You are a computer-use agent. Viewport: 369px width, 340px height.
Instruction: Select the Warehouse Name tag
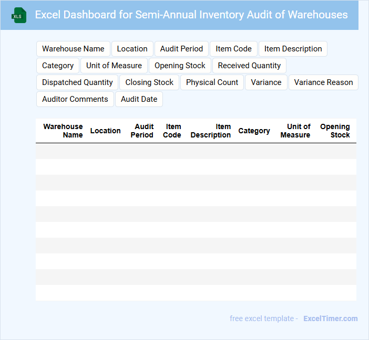tap(73, 49)
